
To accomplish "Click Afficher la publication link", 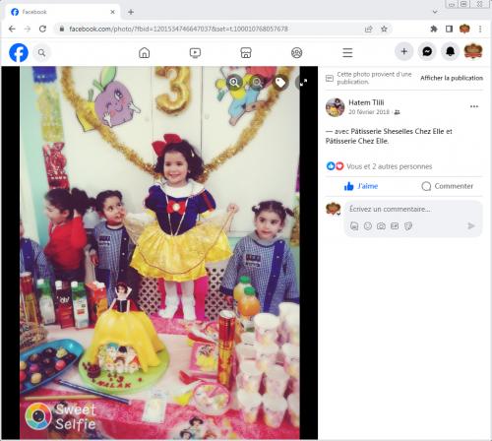I will pos(452,78).
